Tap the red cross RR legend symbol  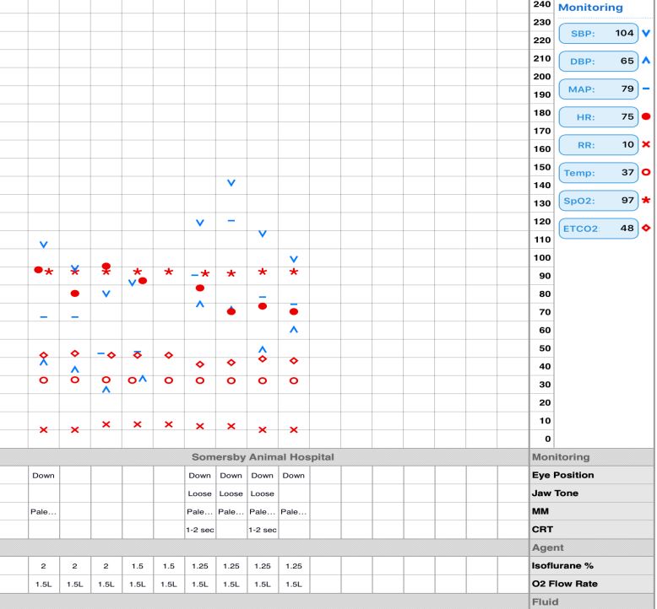point(646,144)
